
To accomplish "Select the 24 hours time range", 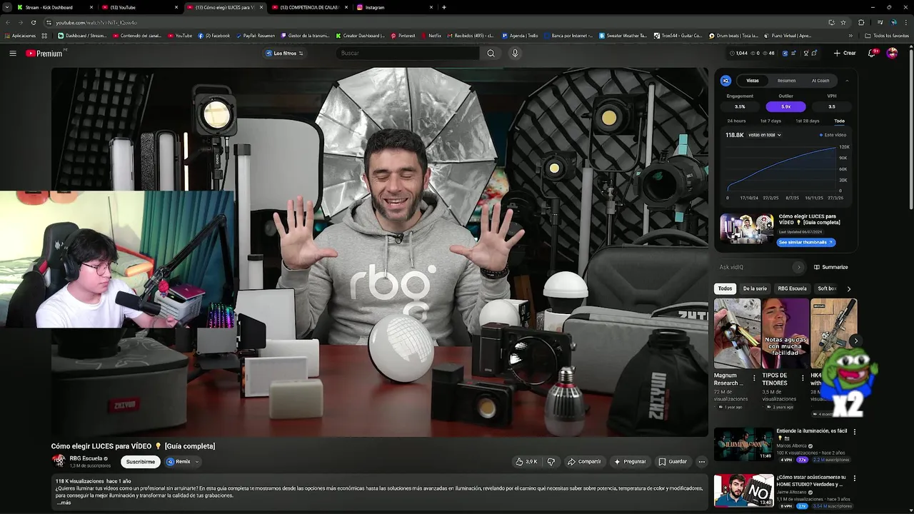I will [x=736, y=121].
